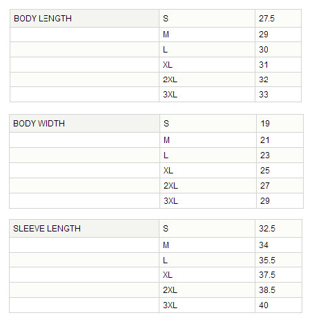Screen dimensions: 312x322
Task: Select sleeve length value 40
Action: pyautogui.click(x=264, y=305)
